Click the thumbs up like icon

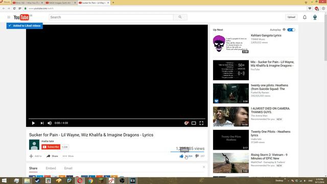181,156
